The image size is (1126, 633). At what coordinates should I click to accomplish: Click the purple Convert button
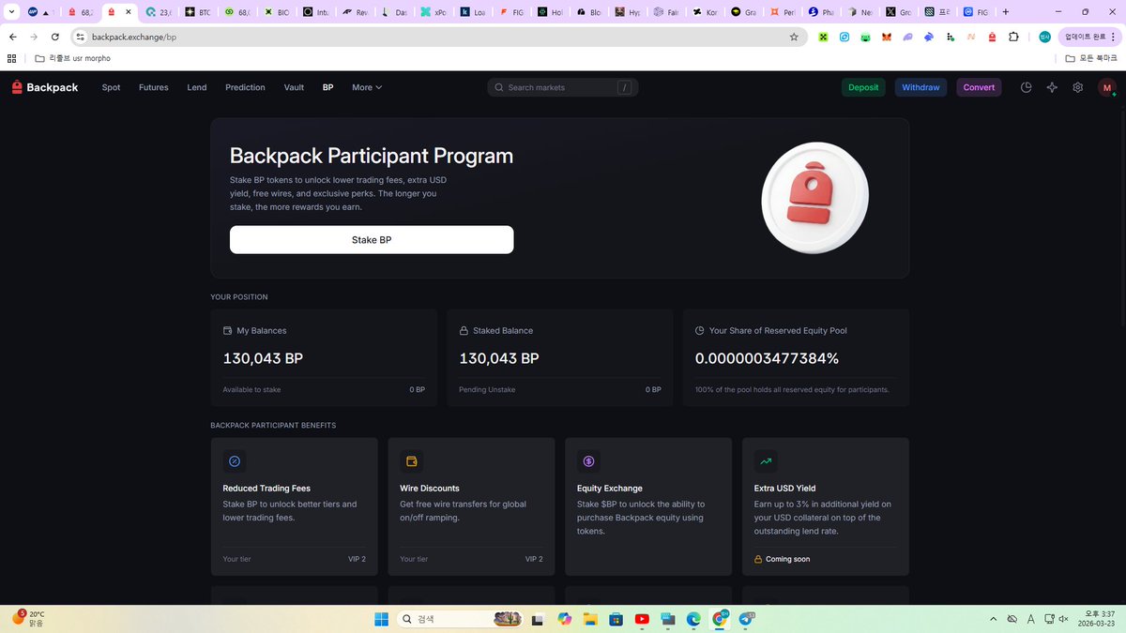(x=979, y=87)
